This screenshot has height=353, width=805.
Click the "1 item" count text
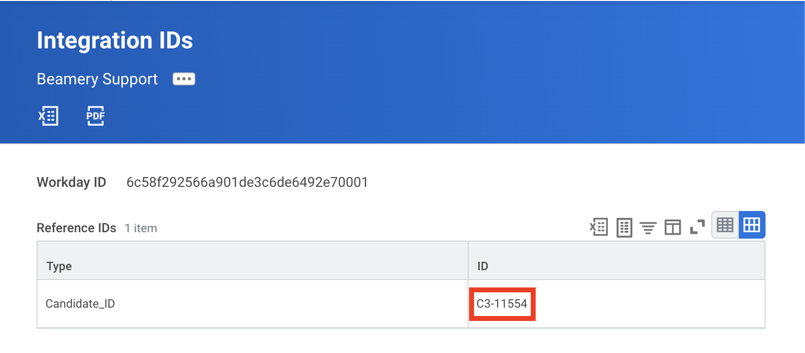point(141,228)
